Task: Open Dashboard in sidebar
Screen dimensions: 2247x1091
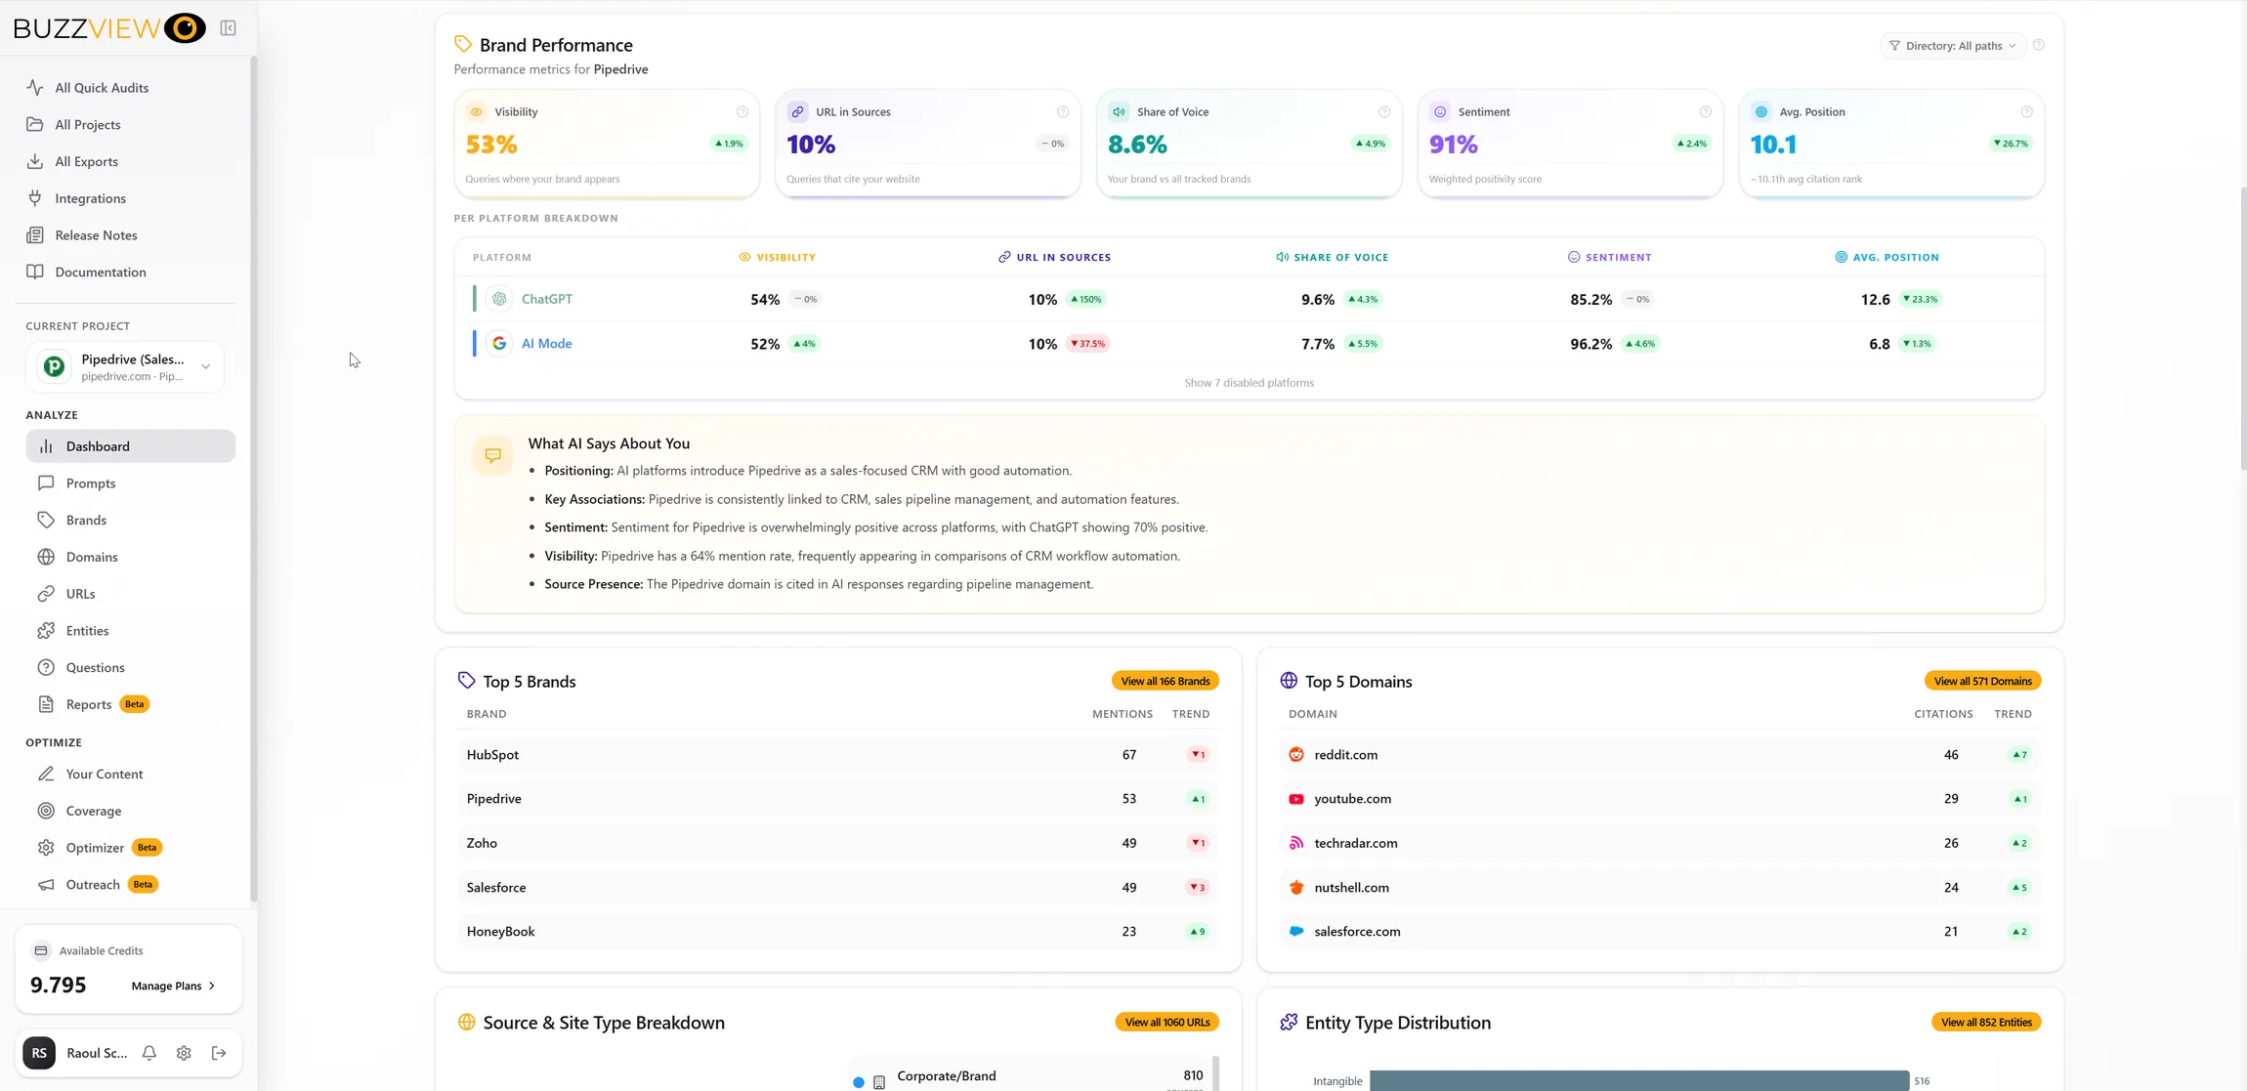Action: click(131, 446)
